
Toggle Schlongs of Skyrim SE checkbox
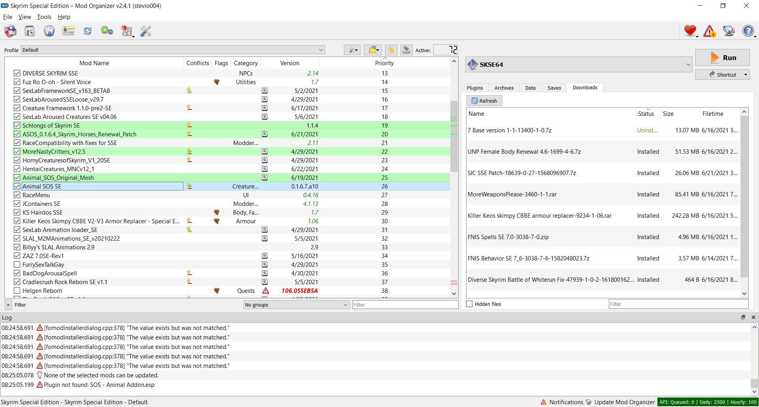[x=17, y=125]
